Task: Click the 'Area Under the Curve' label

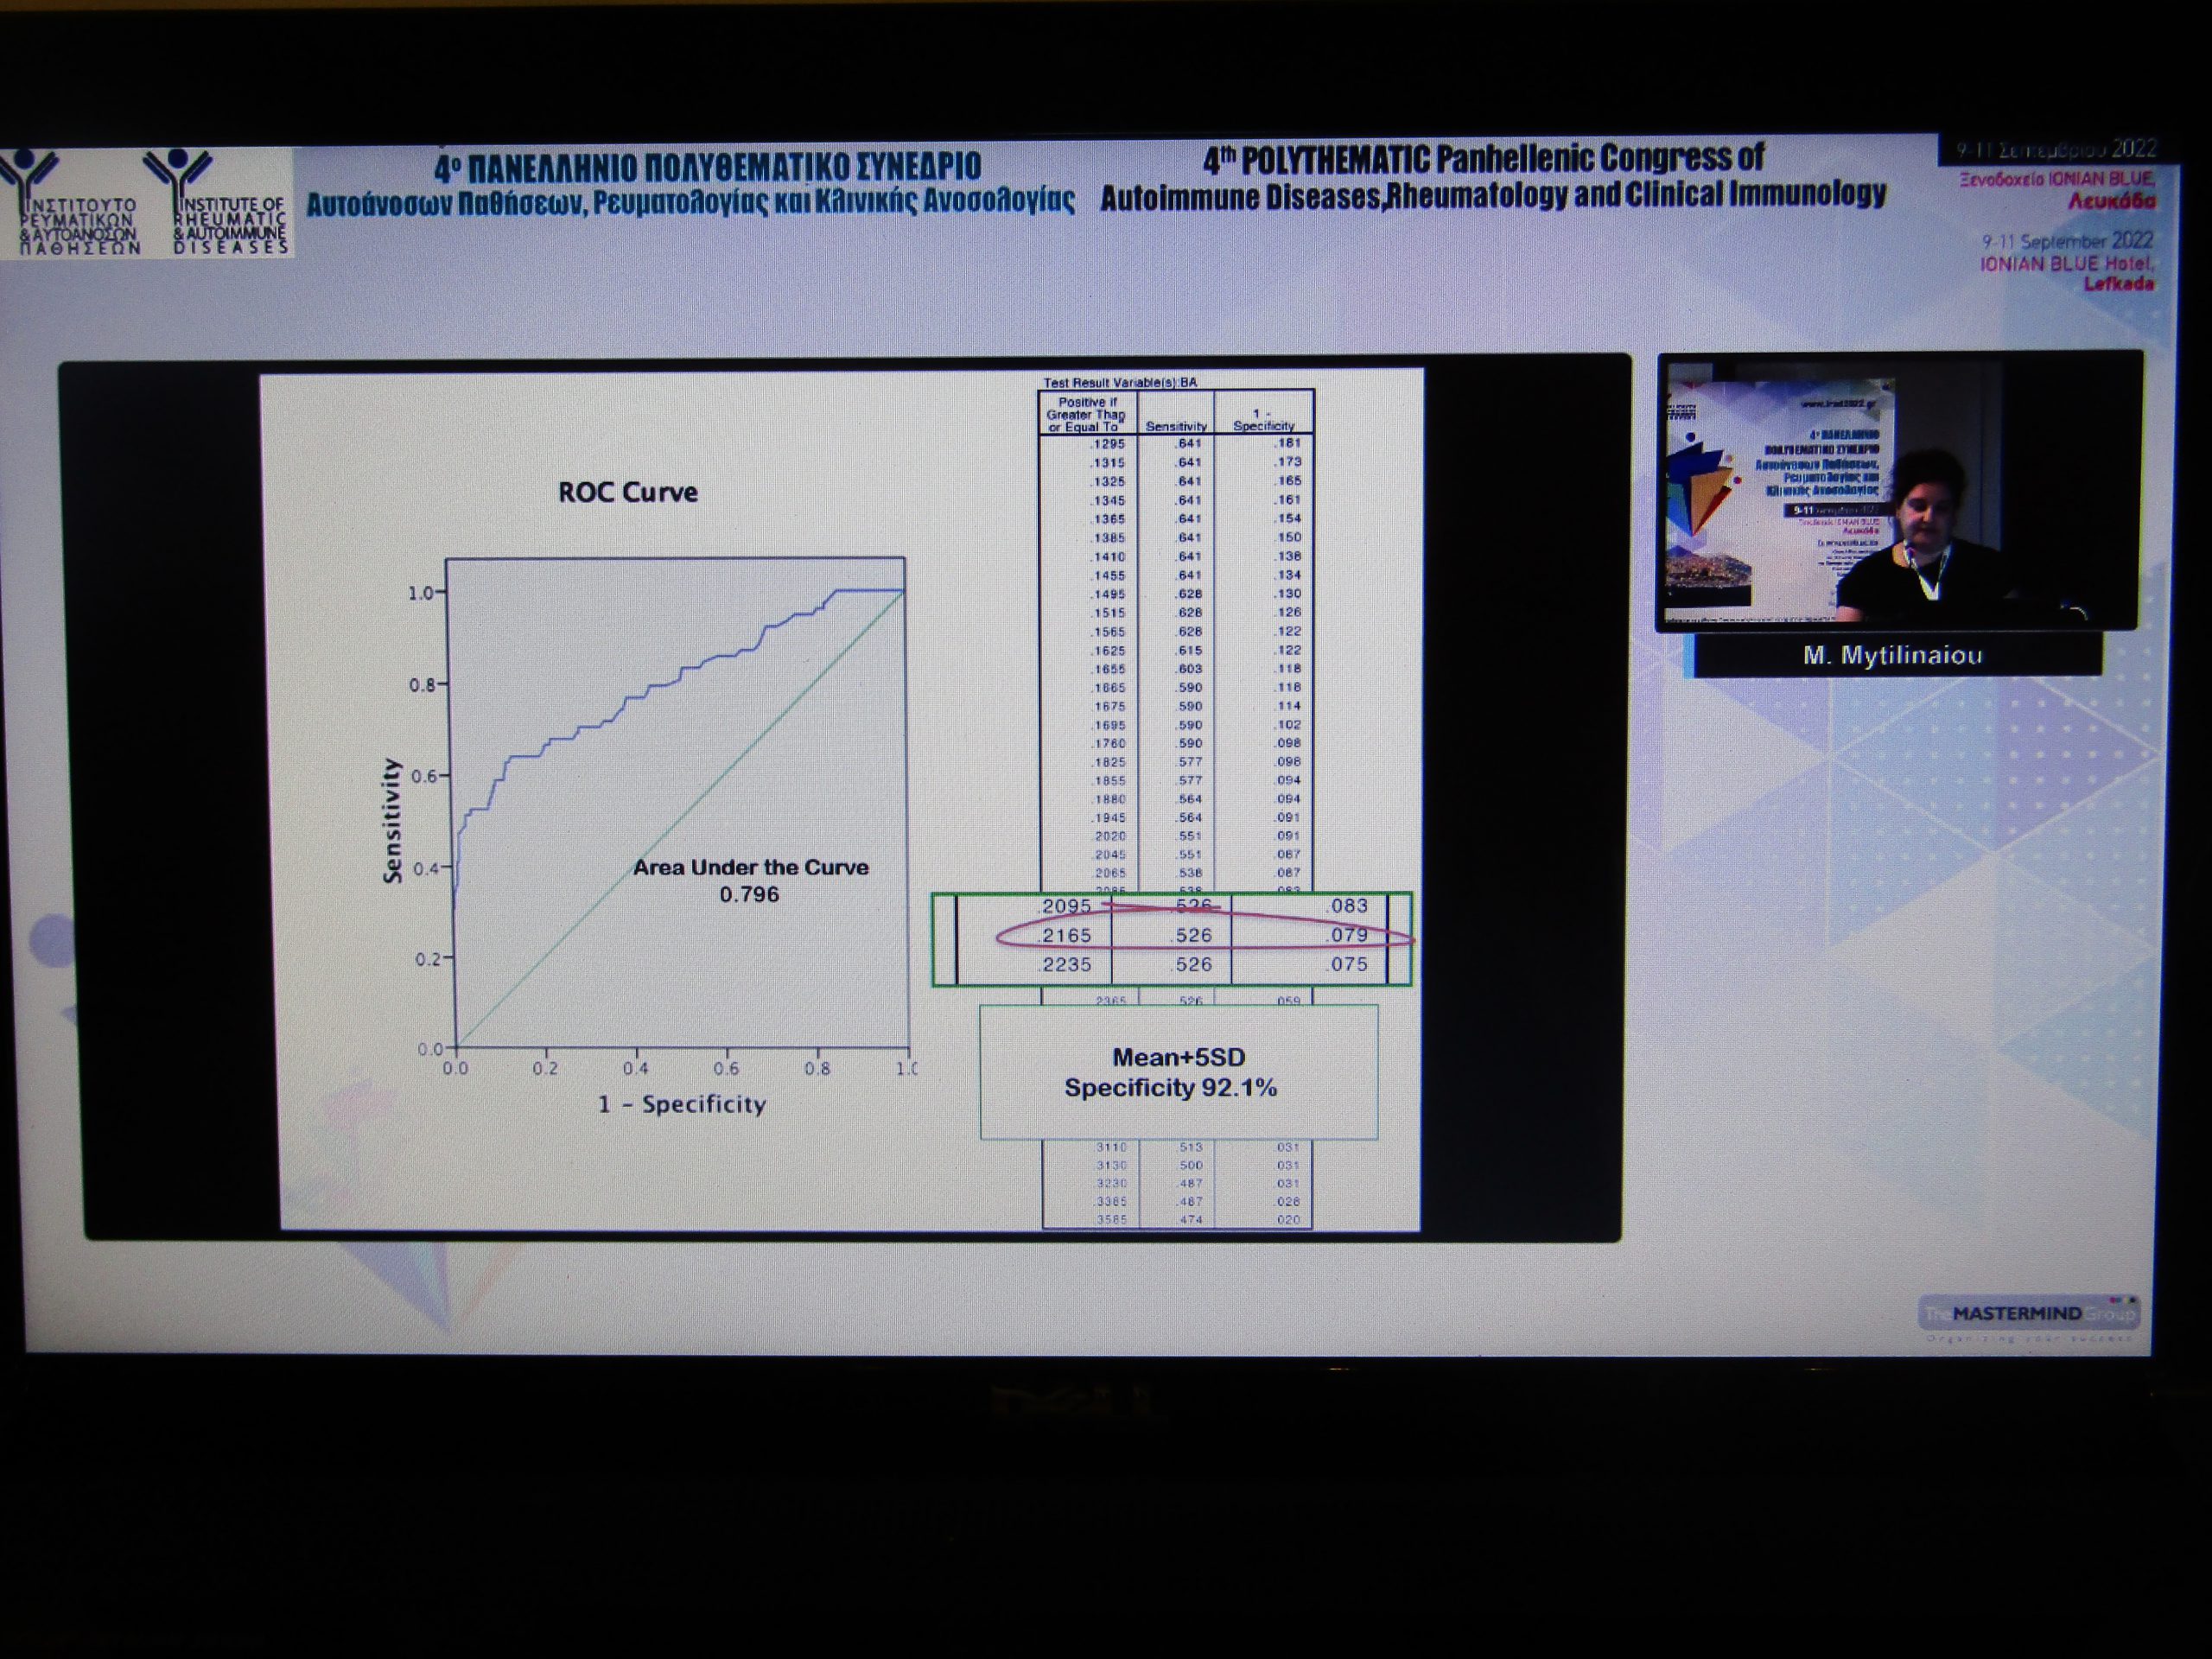Action: point(750,867)
